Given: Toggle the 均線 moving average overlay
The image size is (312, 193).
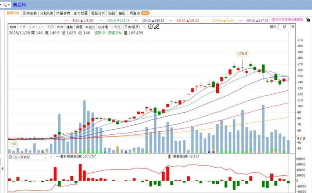Looking at the screenshot, I should (x=13, y=27).
